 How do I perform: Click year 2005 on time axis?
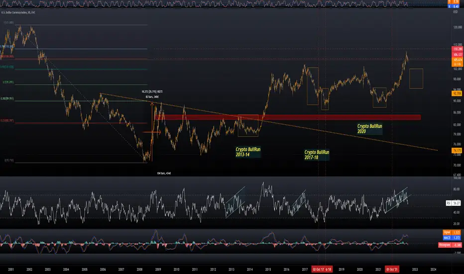click(x=84, y=270)
